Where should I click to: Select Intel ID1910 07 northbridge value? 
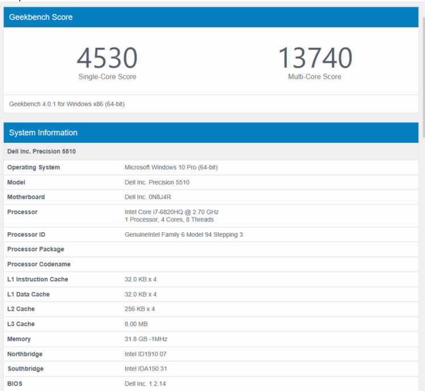click(x=145, y=354)
